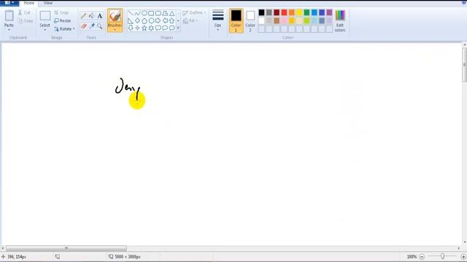Open the Edit colors dialog
Screen dimensions: 467x262
point(340,20)
